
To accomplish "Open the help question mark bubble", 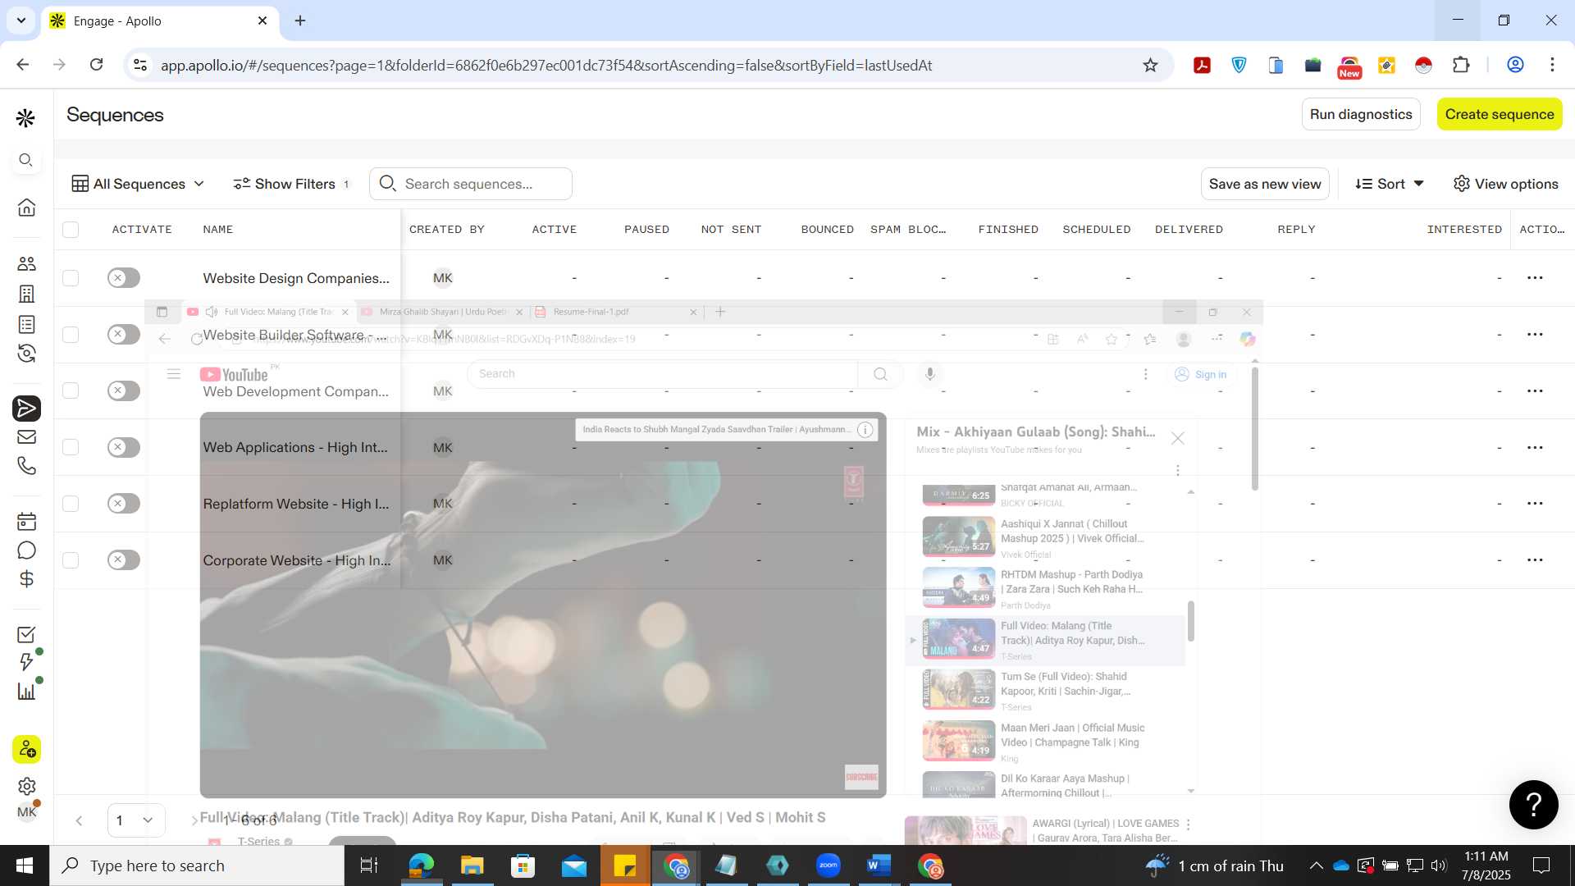I will click(x=1533, y=805).
